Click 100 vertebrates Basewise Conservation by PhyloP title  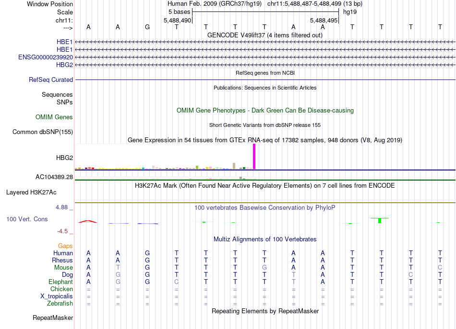[264, 207]
